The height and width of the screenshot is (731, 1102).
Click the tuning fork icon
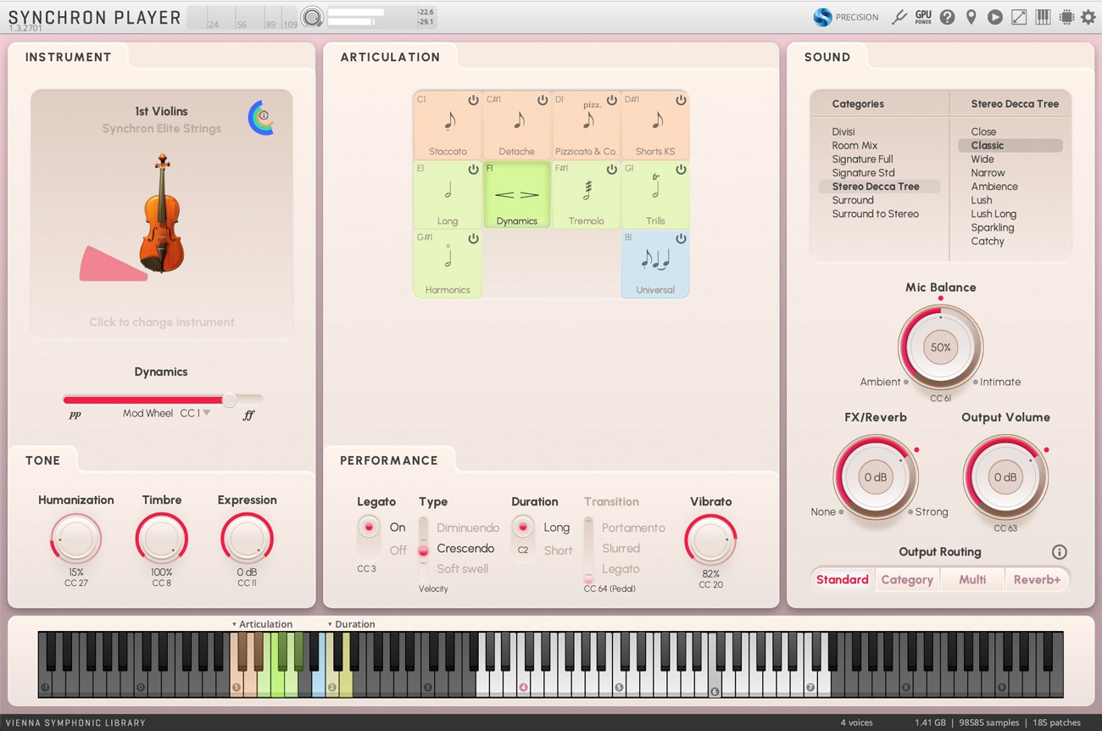(x=899, y=16)
